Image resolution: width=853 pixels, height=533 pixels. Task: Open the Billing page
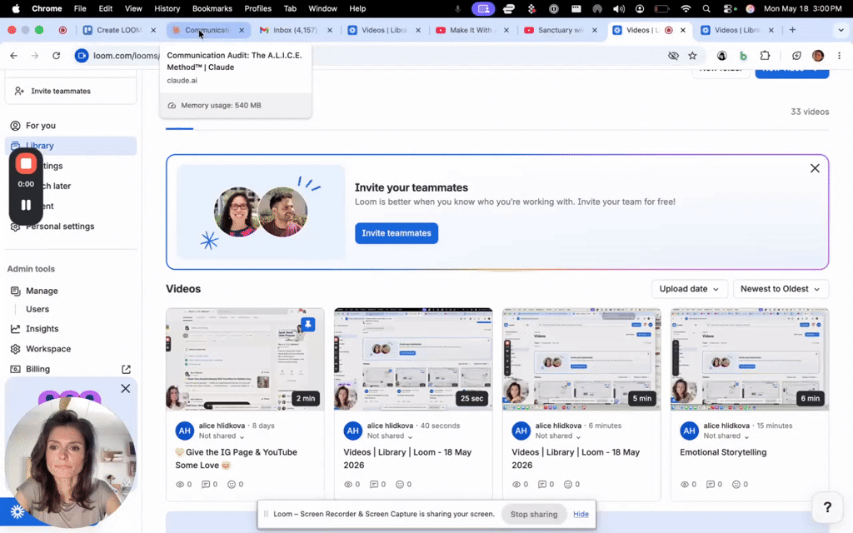[37, 369]
